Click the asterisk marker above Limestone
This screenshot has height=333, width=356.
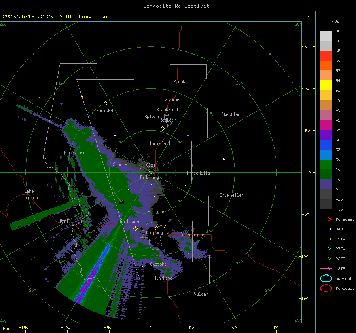(75, 149)
